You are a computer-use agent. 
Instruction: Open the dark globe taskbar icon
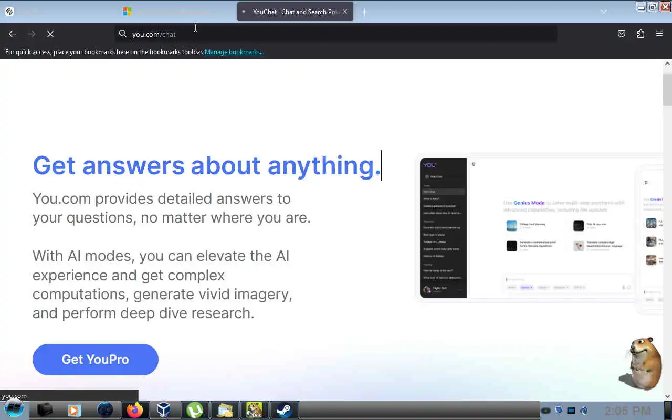(105, 410)
